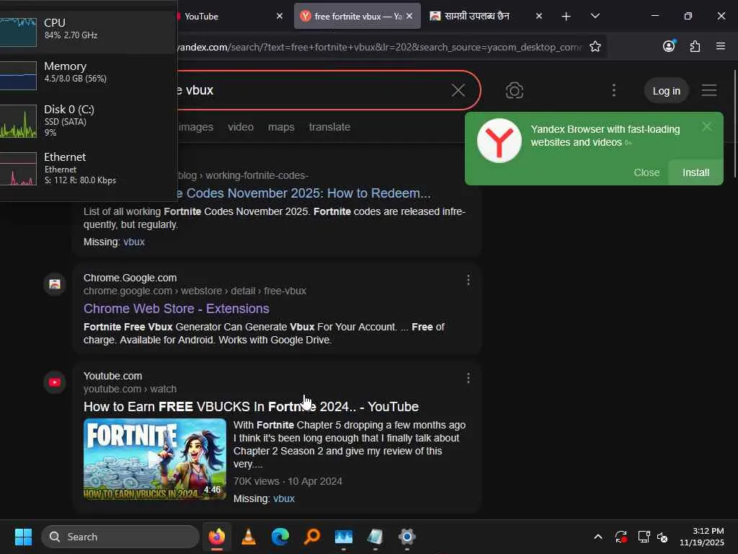This screenshot has width=738, height=554.
Task: Select Disk 0 (C:) performance entry
Action: [87, 120]
